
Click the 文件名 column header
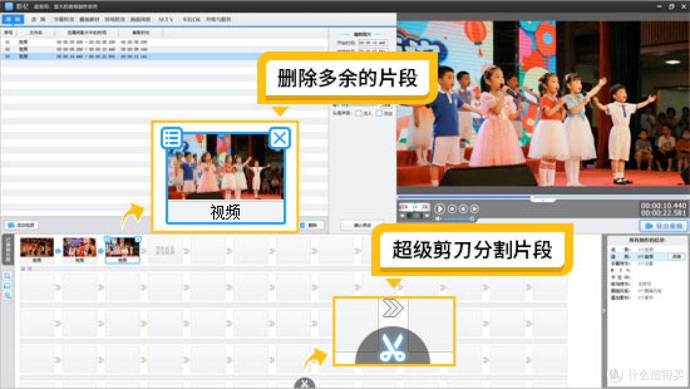point(36,33)
